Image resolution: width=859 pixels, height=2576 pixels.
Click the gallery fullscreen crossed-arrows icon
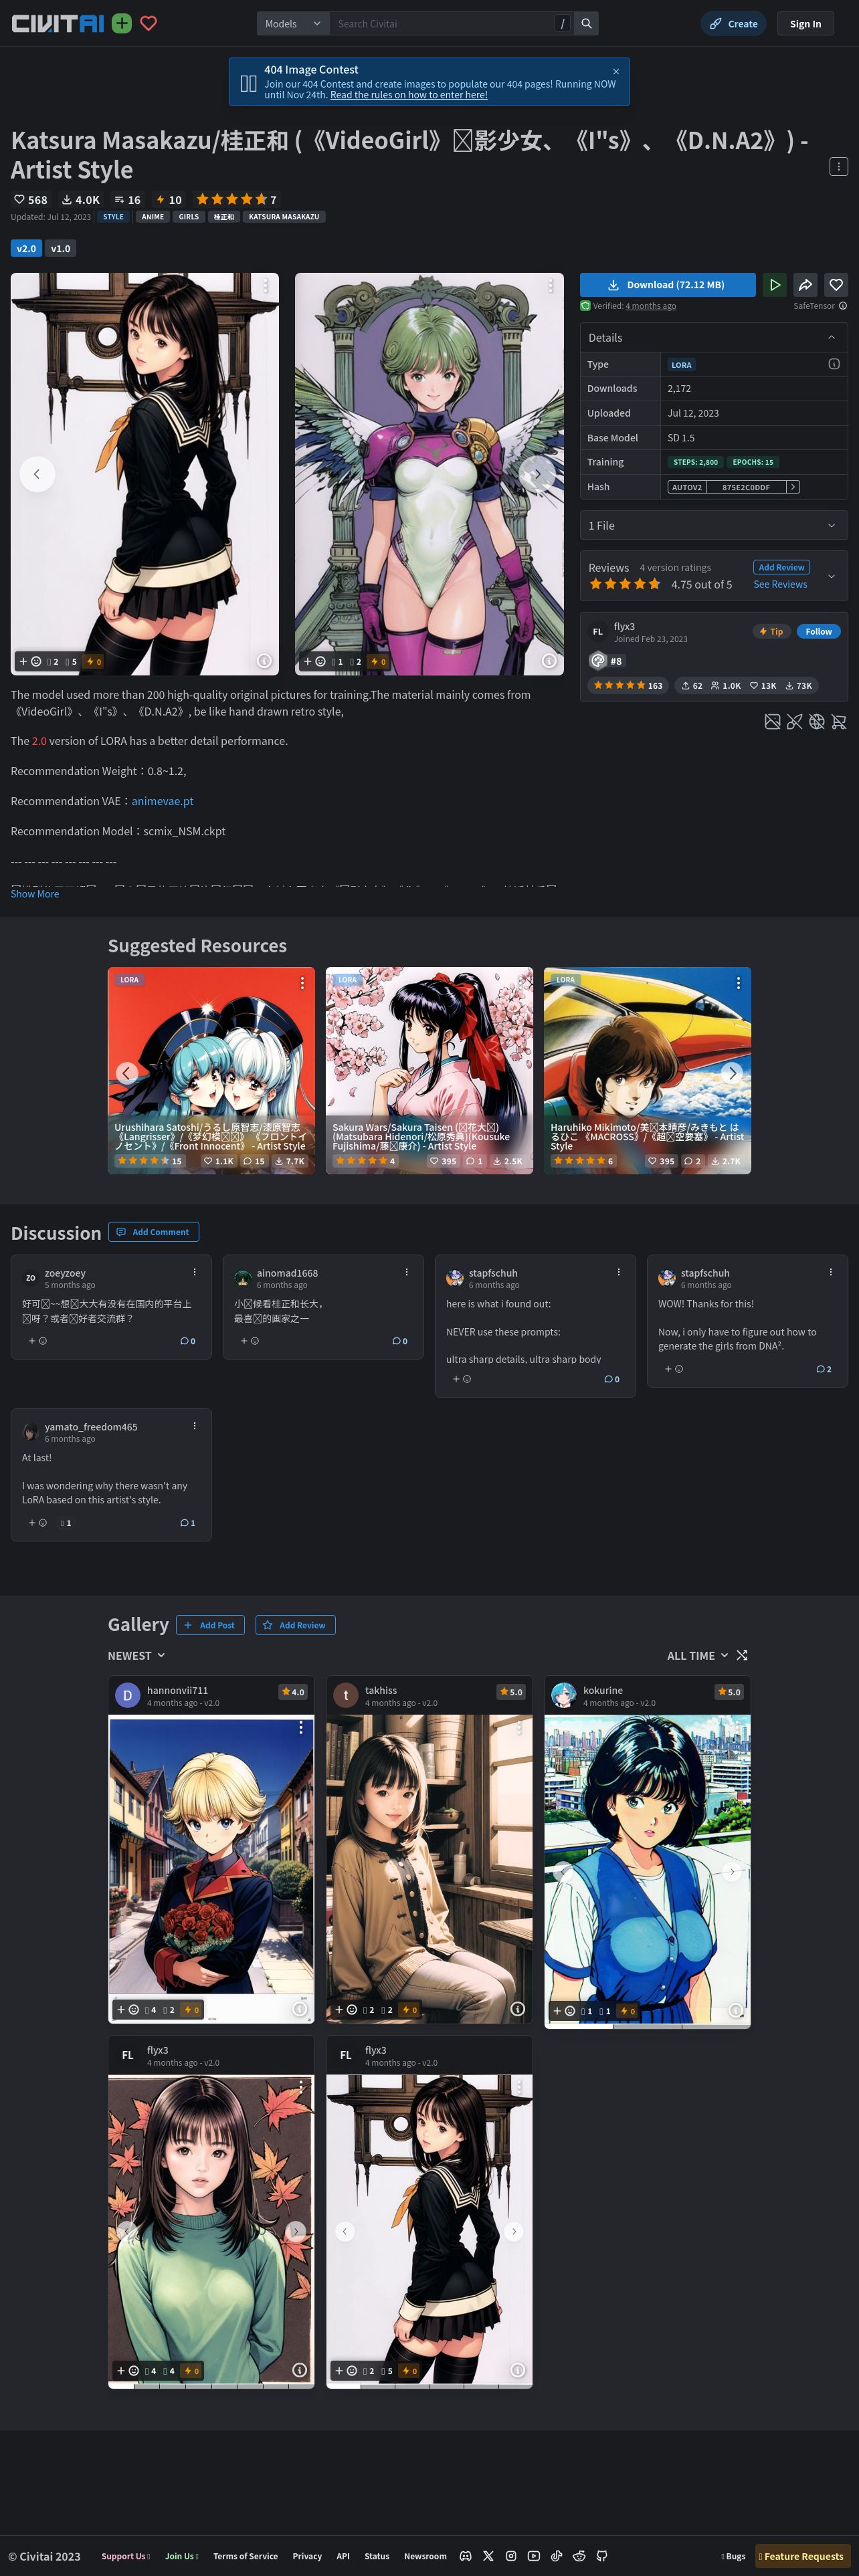point(742,1655)
